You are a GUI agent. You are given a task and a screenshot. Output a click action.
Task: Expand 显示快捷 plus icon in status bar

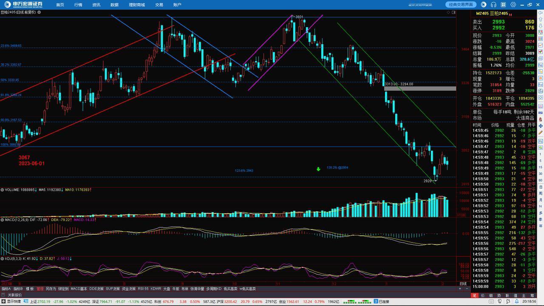tap(3, 302)
